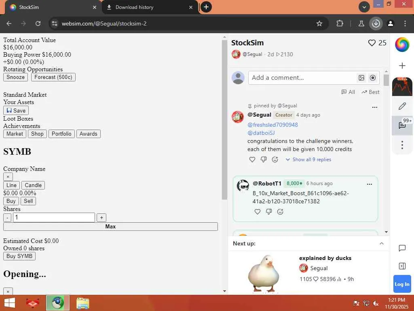Decrease shares with minus button
The width and height of the screenshot is (414, 311).
tap(7, 217)
